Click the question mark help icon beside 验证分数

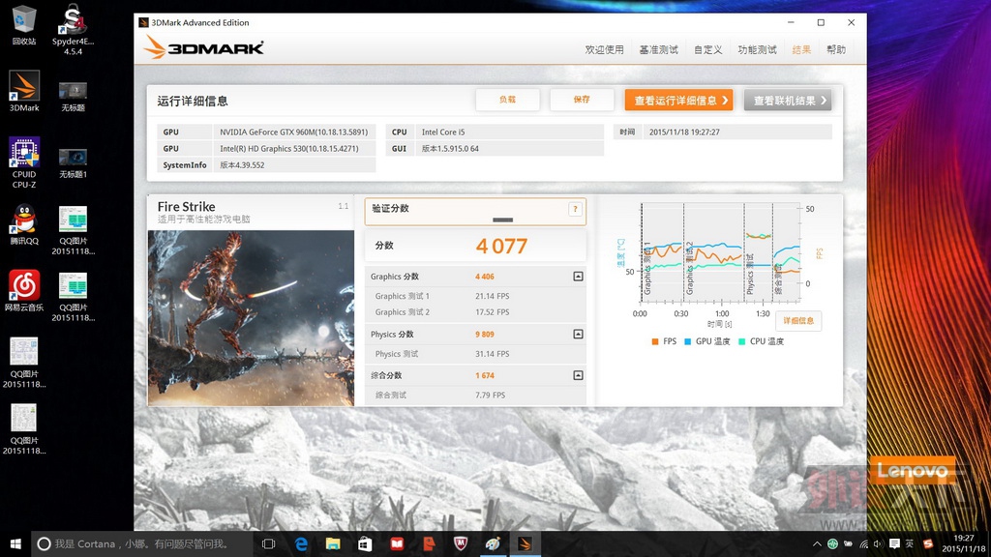point(575,209)
